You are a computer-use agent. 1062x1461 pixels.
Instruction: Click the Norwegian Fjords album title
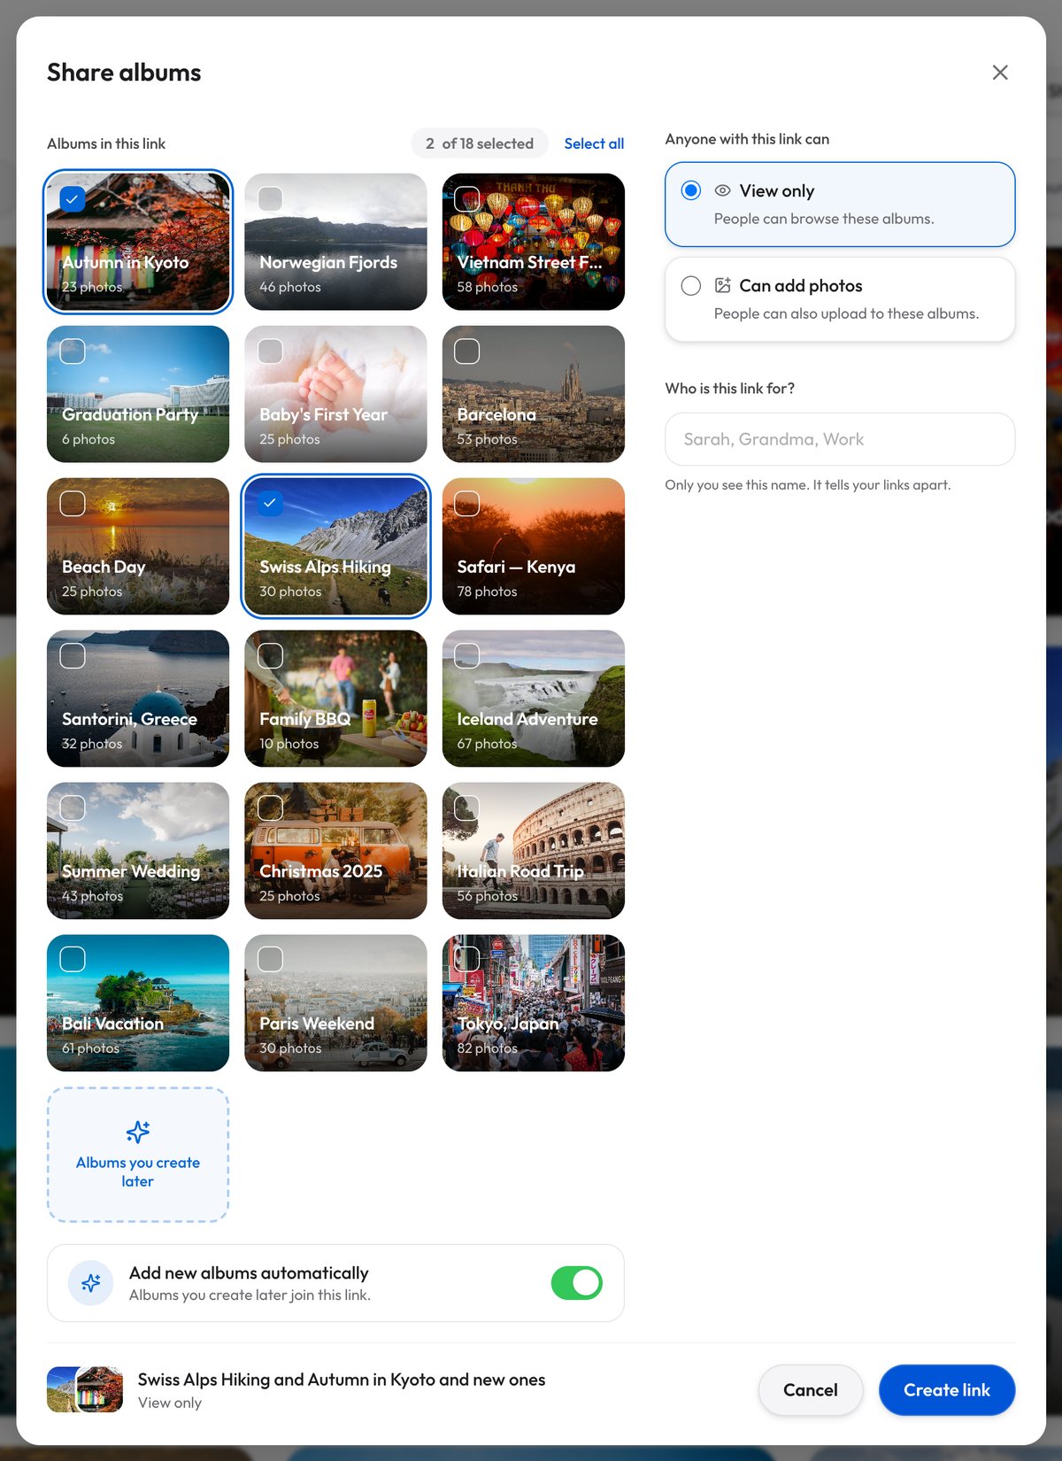(328, 262)
